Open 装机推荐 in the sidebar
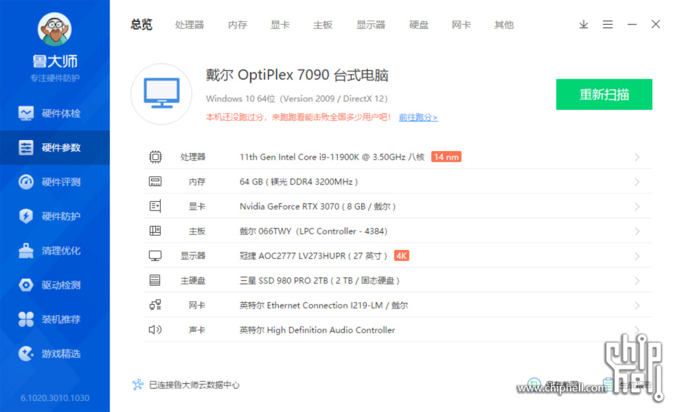The height and width of the screenshot is (412, 673). coord(55,319)
